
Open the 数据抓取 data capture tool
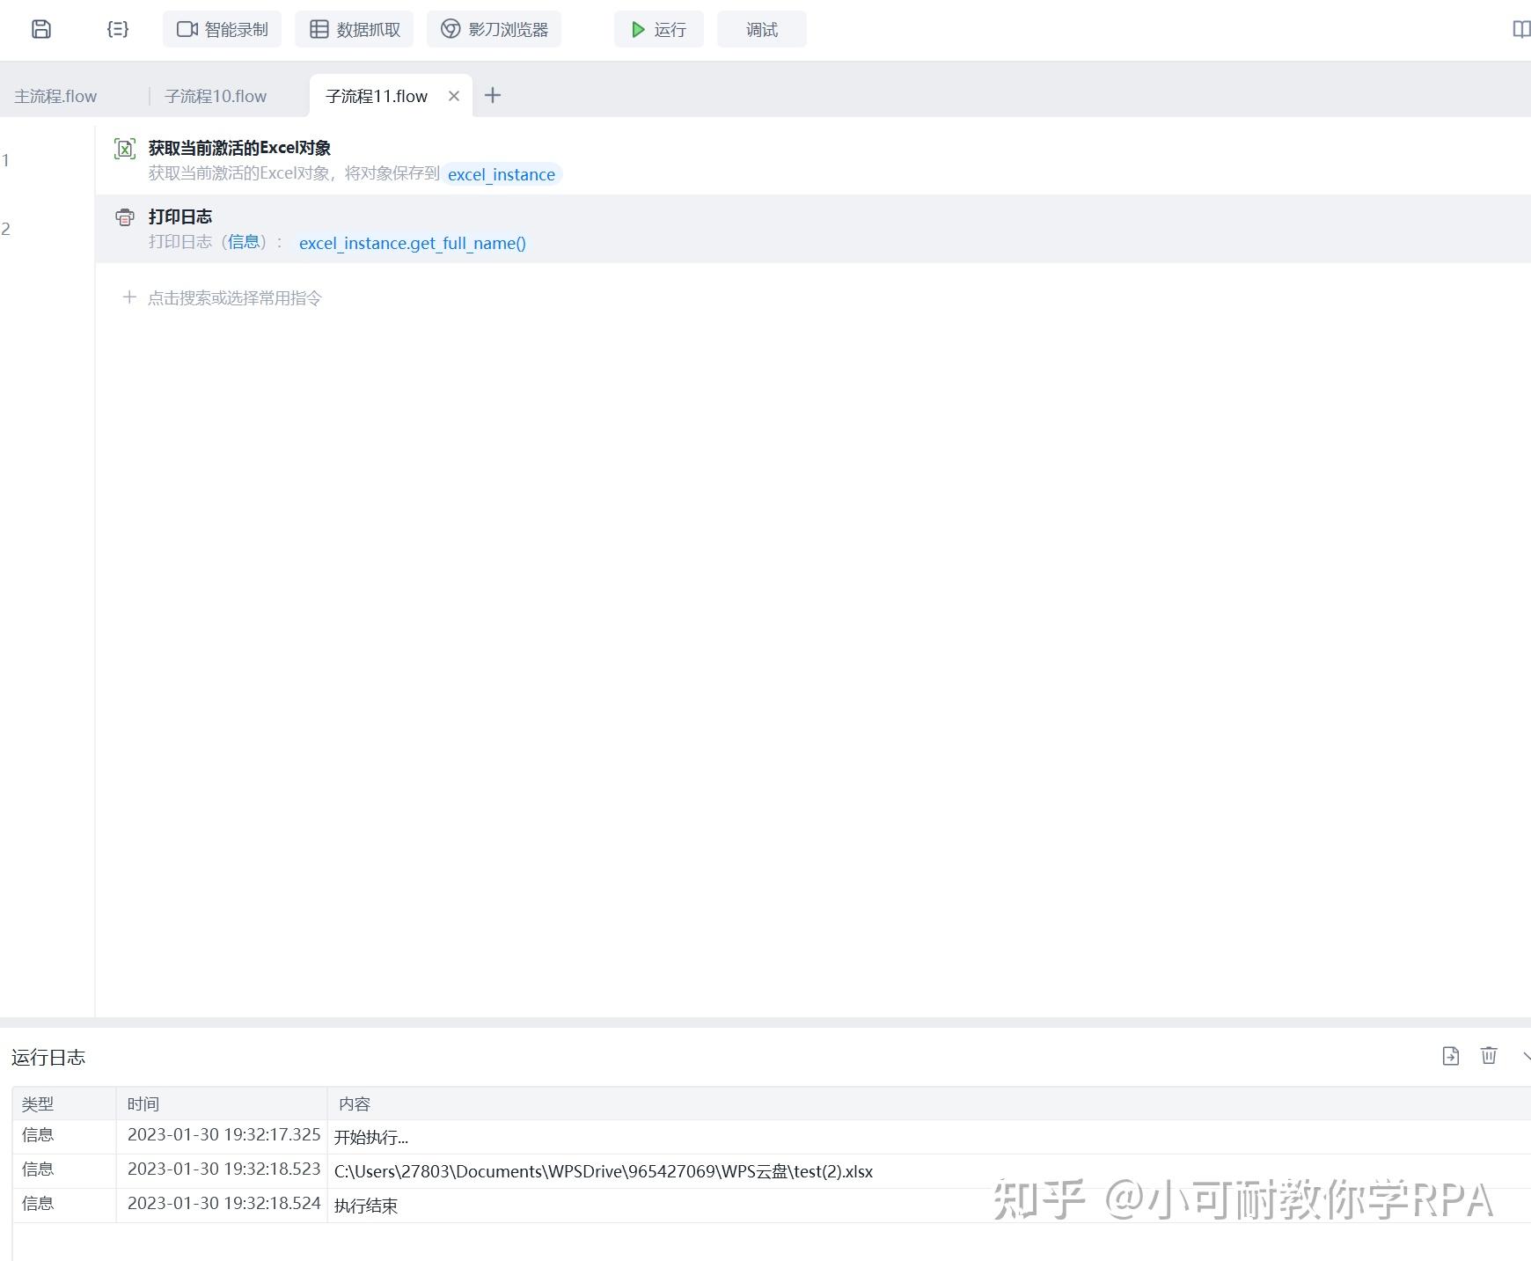[x=355, y=29]
